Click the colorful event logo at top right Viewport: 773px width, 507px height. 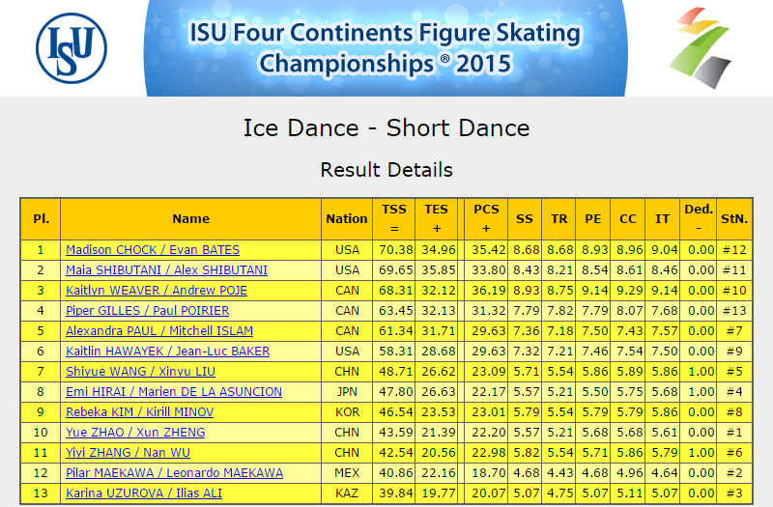coord(701,47)
